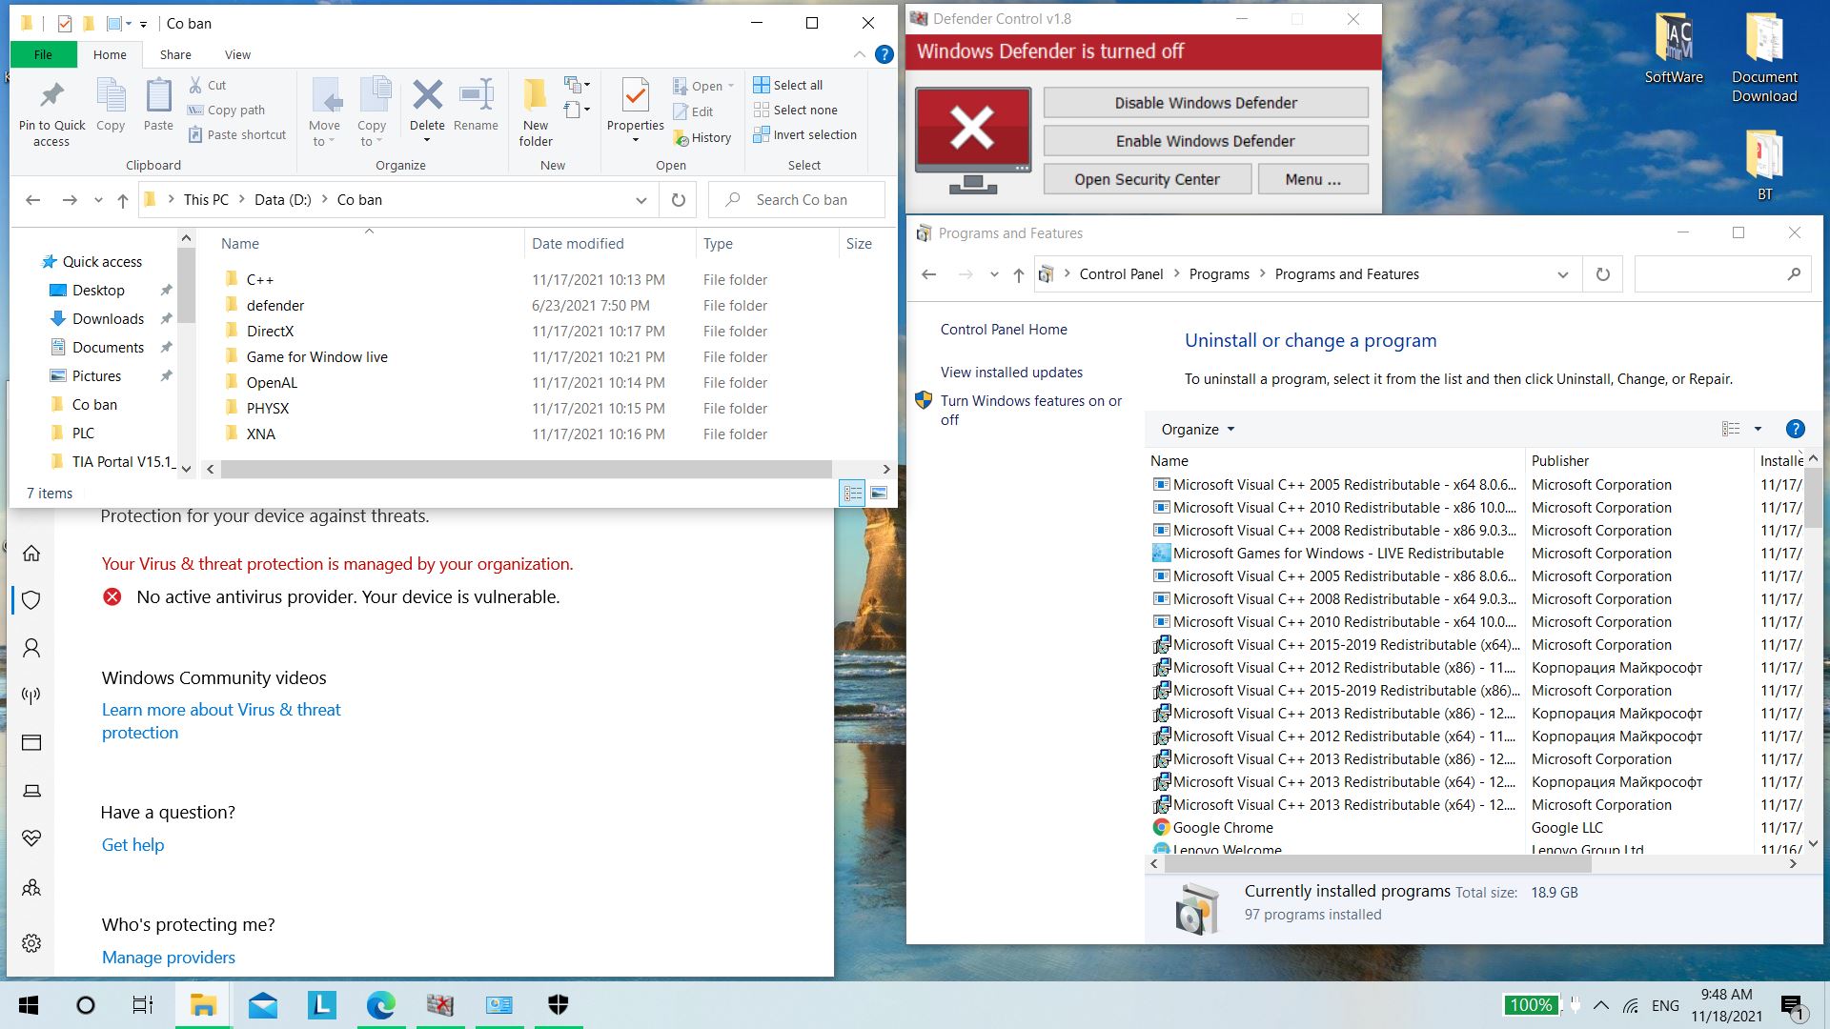
Task: Expand the File Explorer address bar dropdown
Action: [x=640, y=199]
